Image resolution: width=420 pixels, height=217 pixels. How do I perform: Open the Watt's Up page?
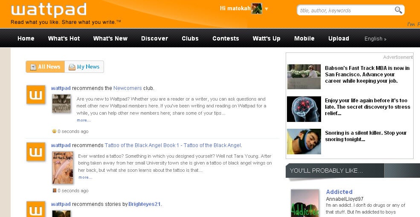(266, 38)
